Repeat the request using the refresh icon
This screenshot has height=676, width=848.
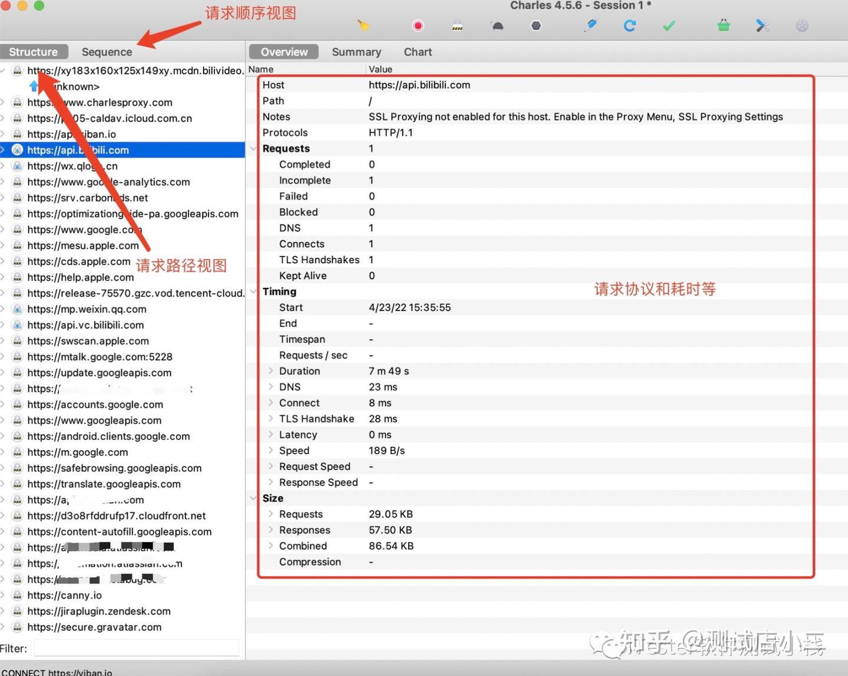point(630,25)
